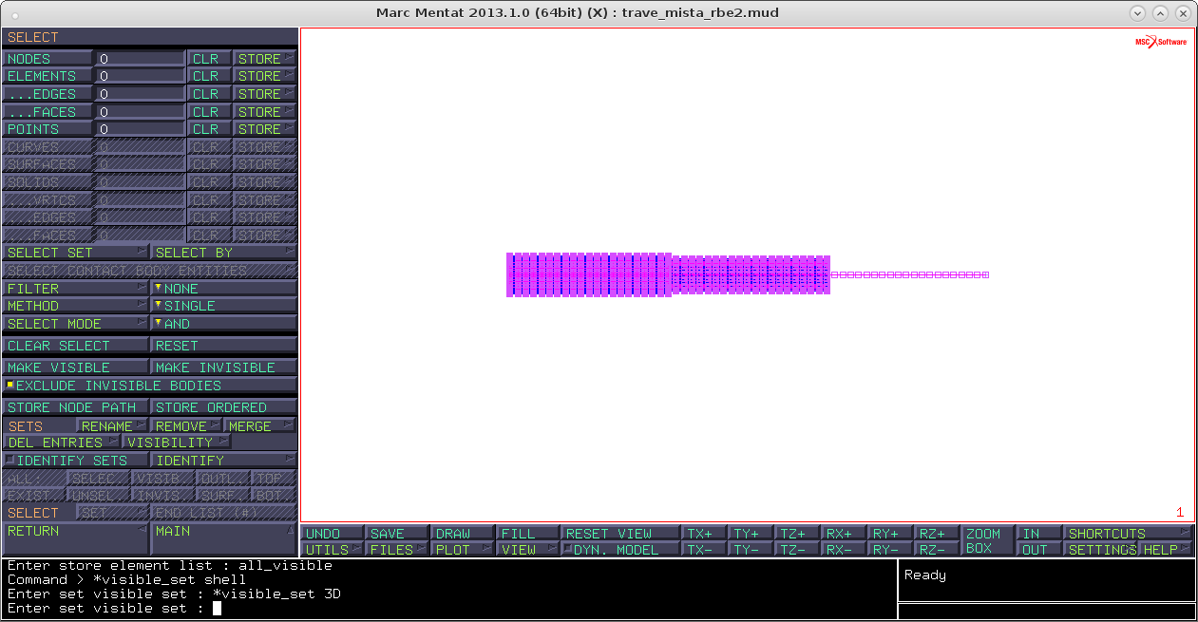The width and height of the screenshot is (1198, 622).
Task: Open the SELECT SET menu
Action: [76, 253]
